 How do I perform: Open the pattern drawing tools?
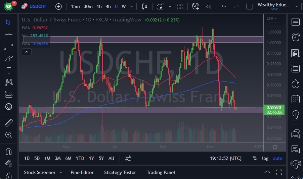pos(9,82)
